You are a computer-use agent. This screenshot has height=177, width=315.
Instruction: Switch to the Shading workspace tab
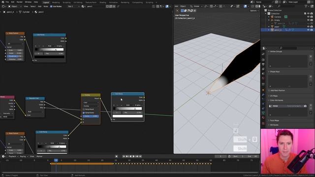tap(103, 2)
